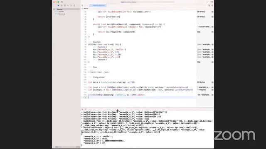The image size is (266, 149).
Task: Click console output line '"example_a_2" : 69'
Action: coord(94,143)
